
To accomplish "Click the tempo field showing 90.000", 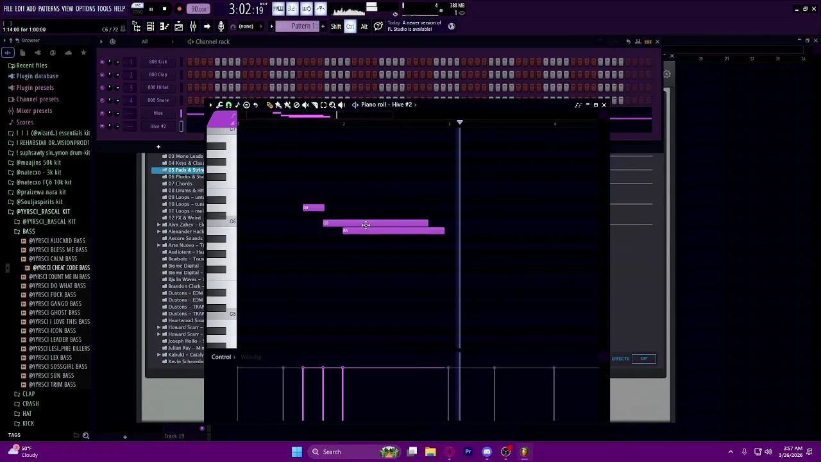I will (199, 9).
